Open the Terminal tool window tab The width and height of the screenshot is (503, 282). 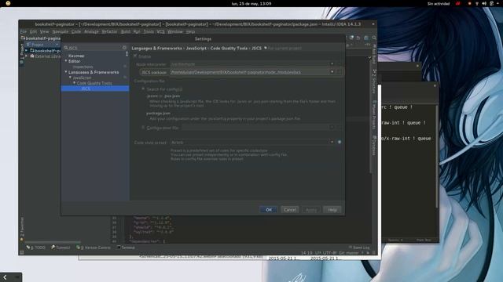tap(126, 248)
